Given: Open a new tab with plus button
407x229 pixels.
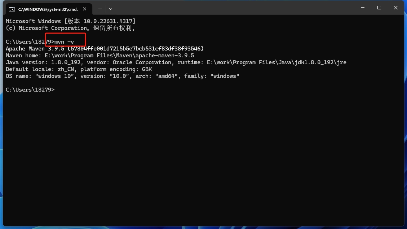Looking at the screenshot, I should pos(100,9).
